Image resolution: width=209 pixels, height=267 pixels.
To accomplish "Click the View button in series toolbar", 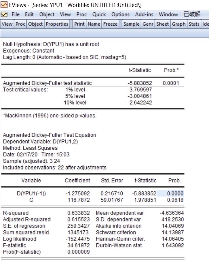I will (7, 24).
